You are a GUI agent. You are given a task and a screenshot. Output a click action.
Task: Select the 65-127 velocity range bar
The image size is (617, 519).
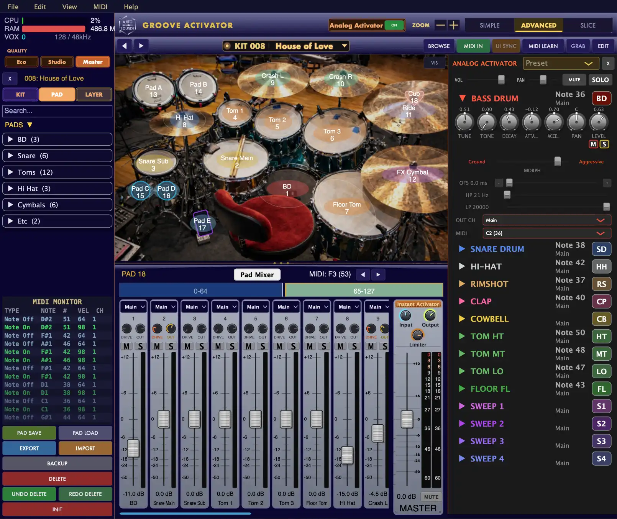(364, 291)
